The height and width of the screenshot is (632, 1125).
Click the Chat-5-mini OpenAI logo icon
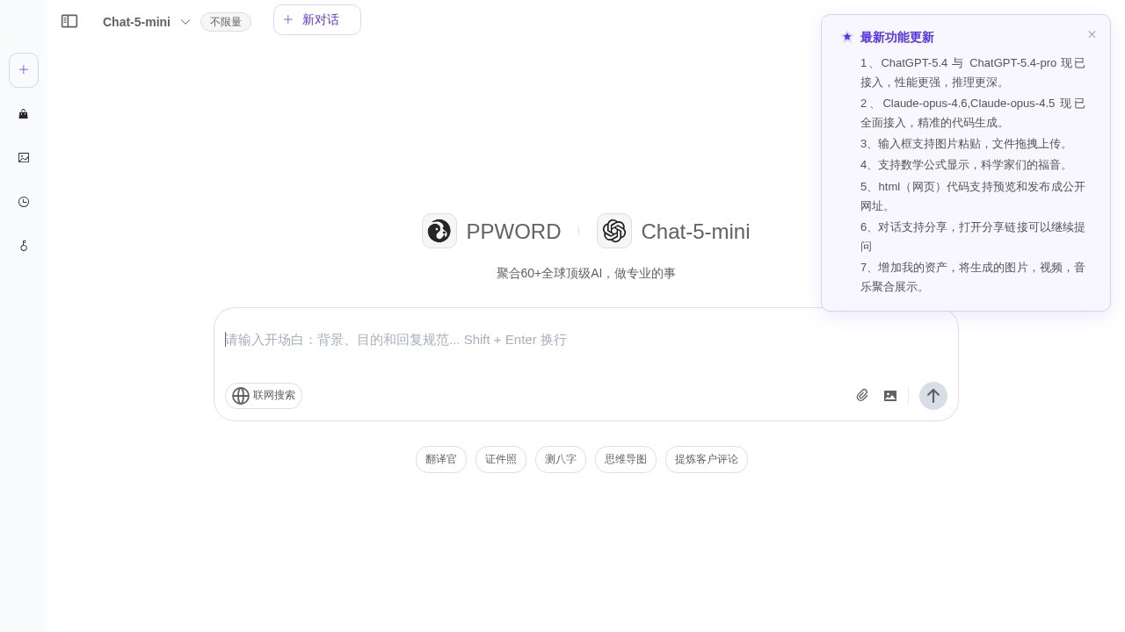(x=614, y=231)
